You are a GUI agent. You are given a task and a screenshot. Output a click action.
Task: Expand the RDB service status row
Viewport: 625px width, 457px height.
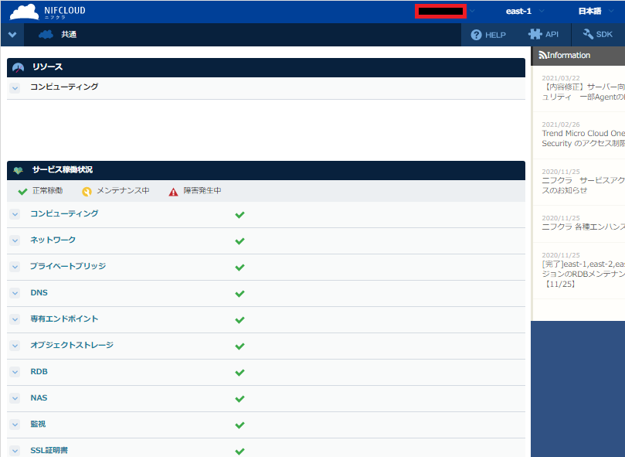tap(15, 372)
